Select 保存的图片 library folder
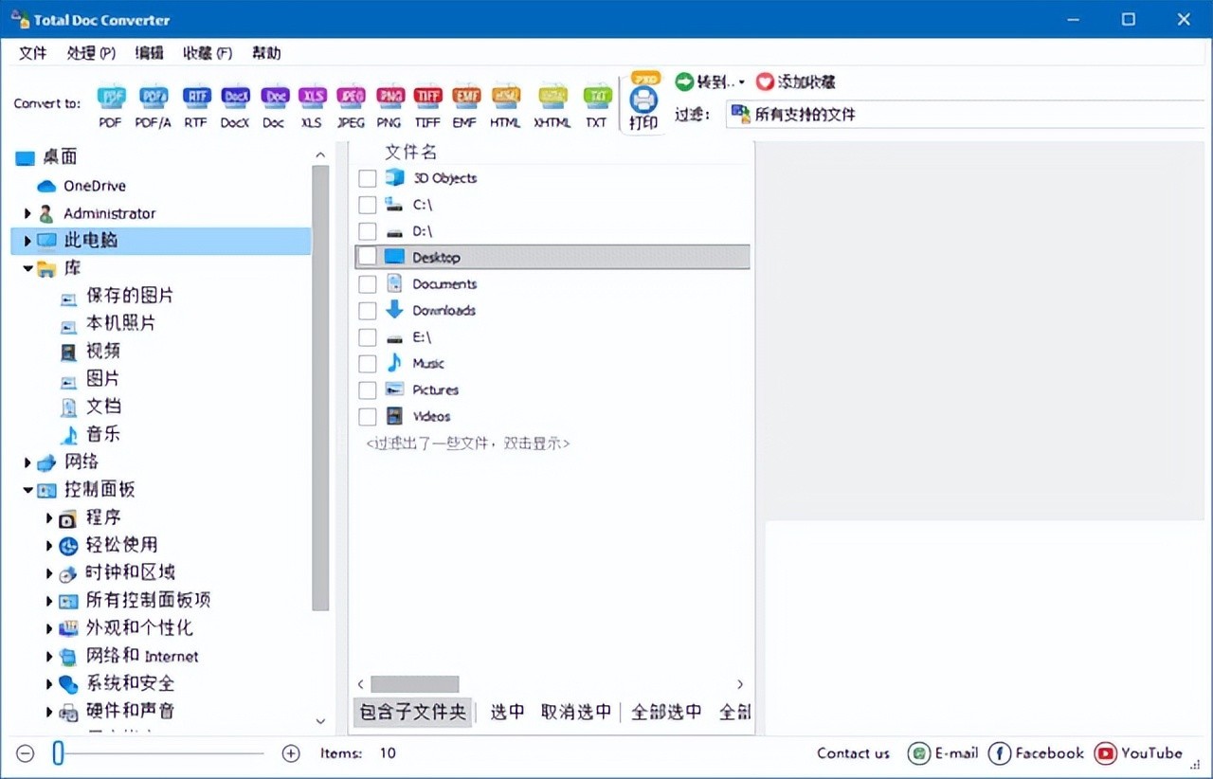The width and height of the screenshot is (1213, 779). [130, 296]
